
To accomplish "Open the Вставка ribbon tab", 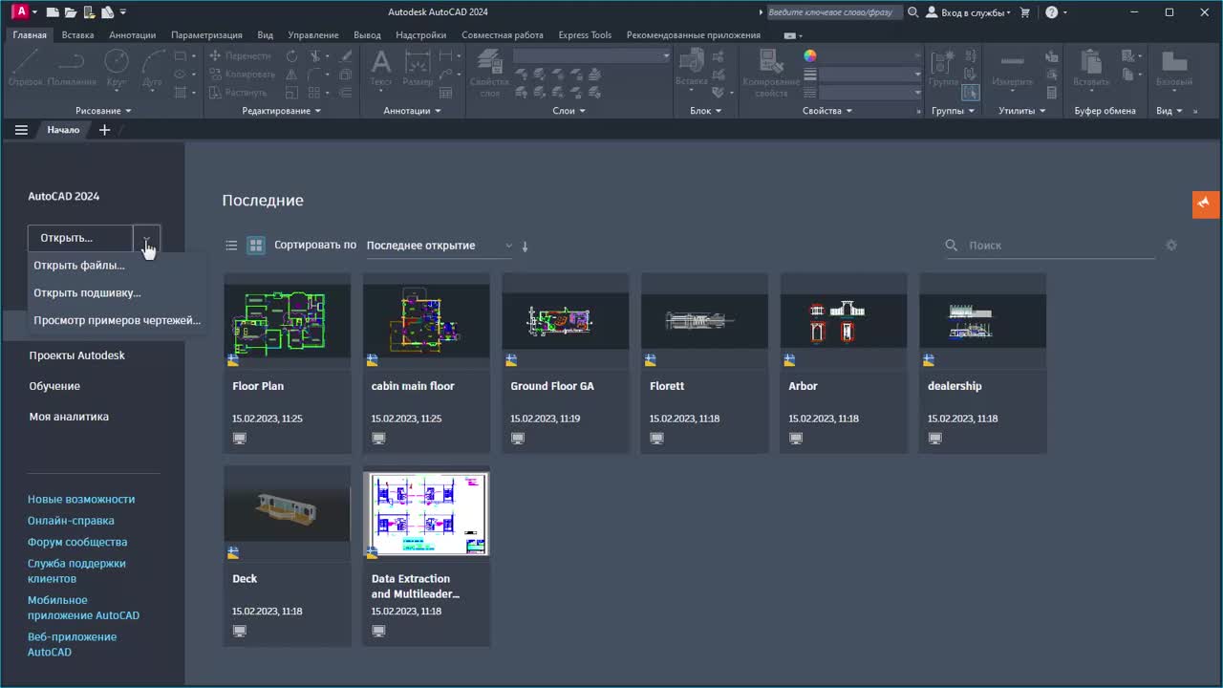I will (x=77, y=35).
